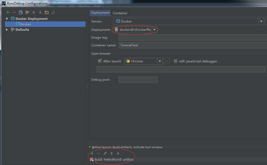This screenshot has width=267, height=165.
Task: Click the Debug port input field
Action: coord(138,80)
